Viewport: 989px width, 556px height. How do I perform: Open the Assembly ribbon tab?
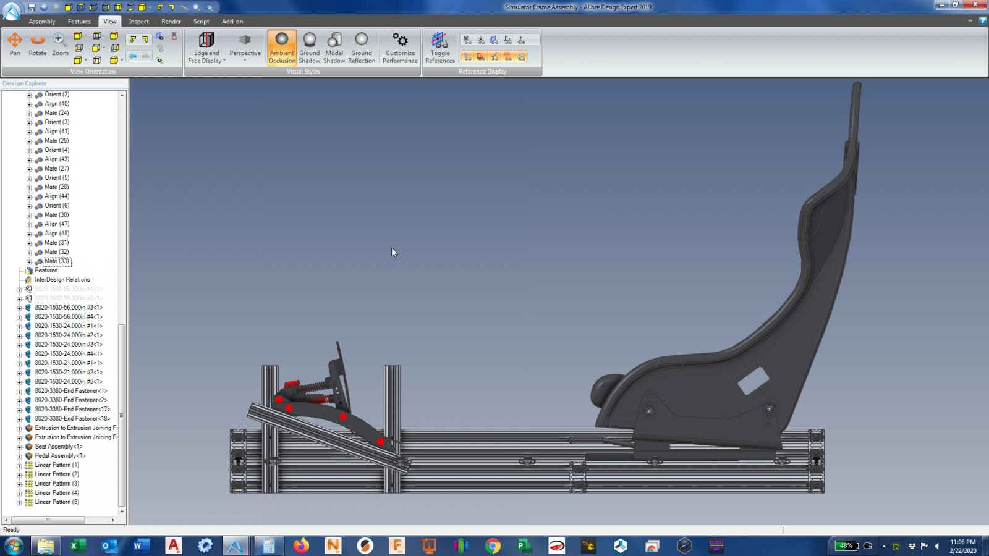point(42,22)
